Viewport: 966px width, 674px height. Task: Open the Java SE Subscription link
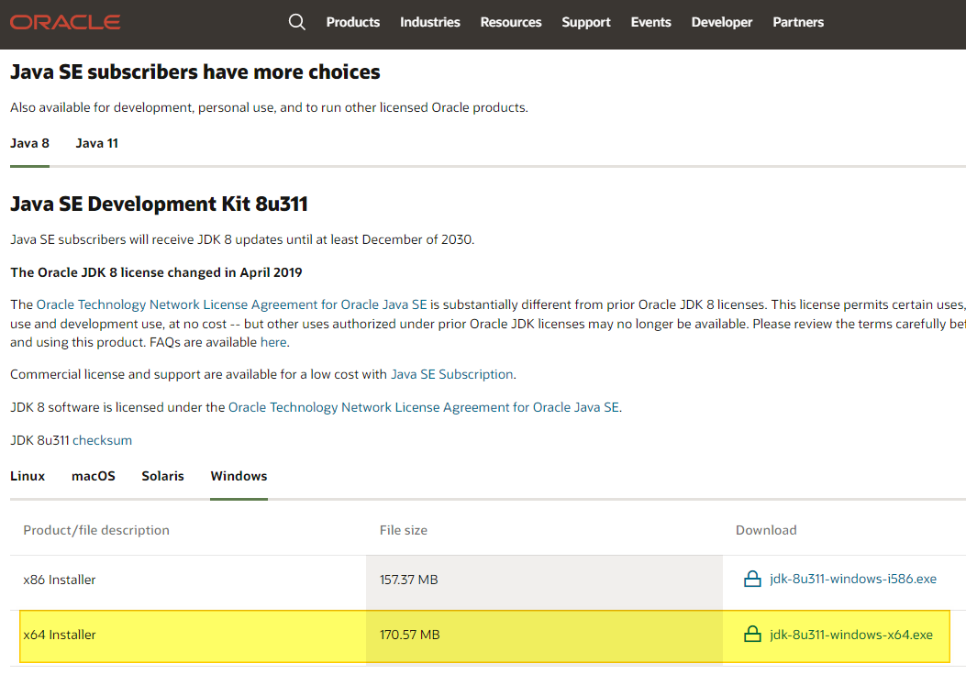point(452,374)
